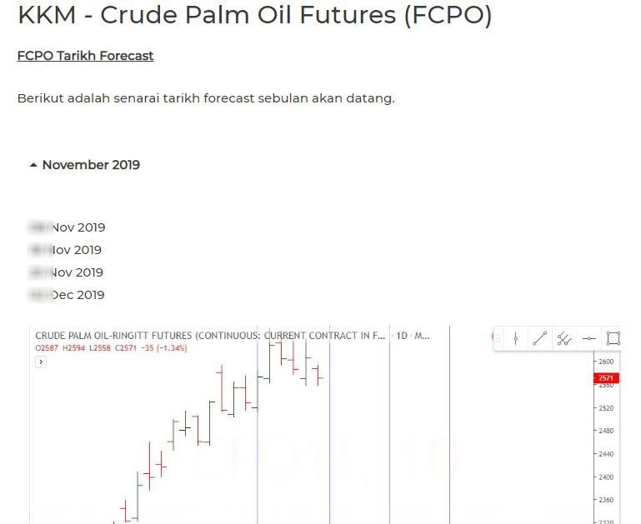Select the rectangle shape drawing tool

pyautogui.click(x=613, y=338)
